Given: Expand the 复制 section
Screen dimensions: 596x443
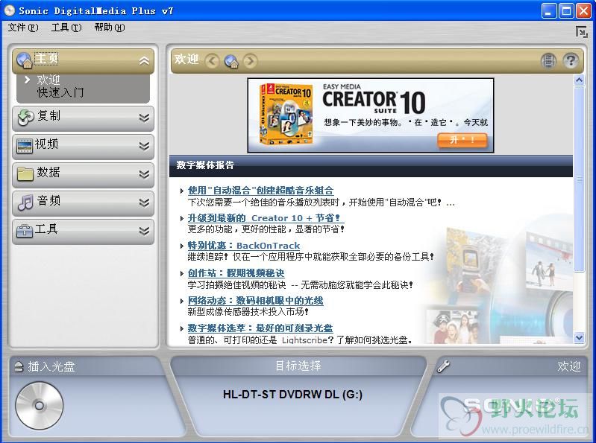Looking at the screenshot, I should tap(144, 118).
